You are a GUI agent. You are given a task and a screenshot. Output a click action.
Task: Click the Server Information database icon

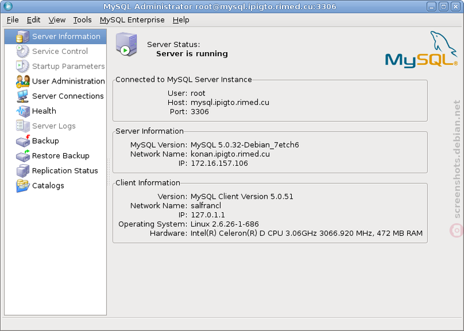(x=23, y=37)
